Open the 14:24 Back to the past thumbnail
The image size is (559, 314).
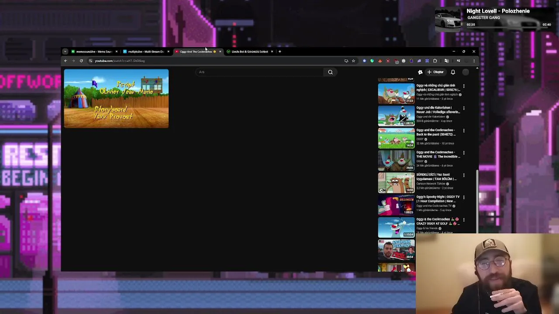(396, 138)
